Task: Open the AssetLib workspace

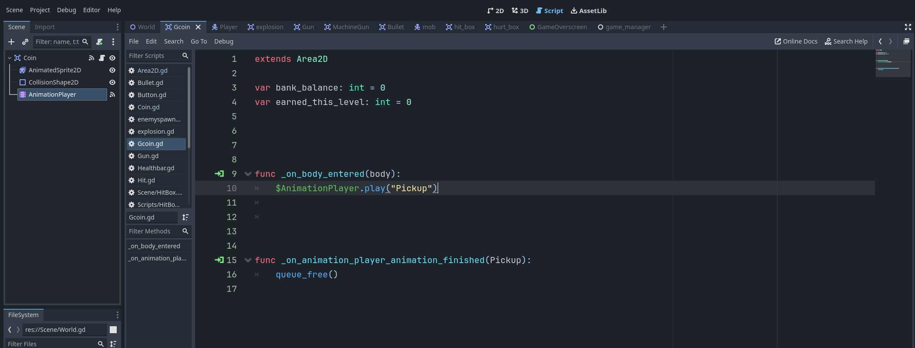Action: point(589,10)
